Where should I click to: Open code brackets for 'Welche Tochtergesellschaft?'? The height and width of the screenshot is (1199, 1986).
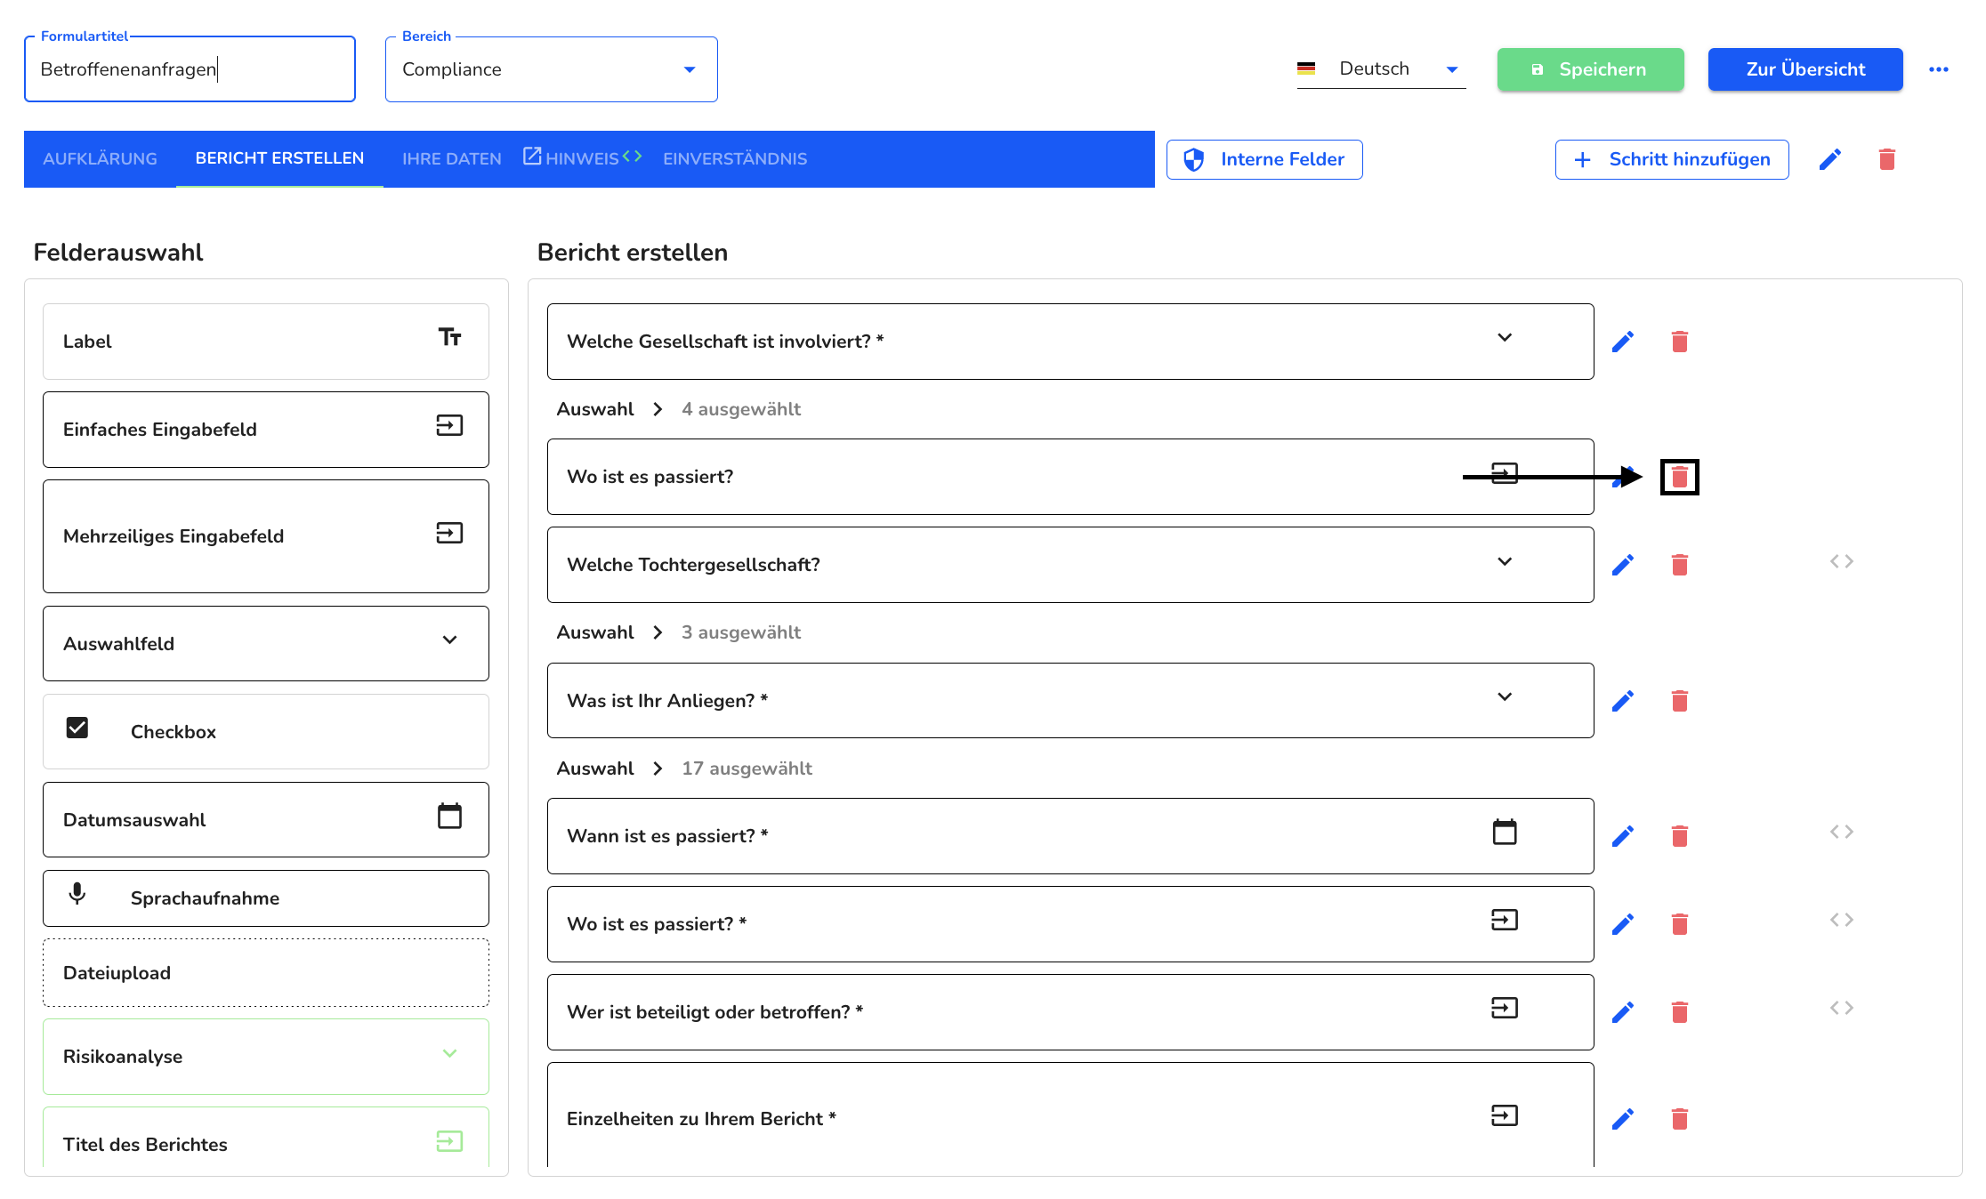pyautogui.click(x=1841, y=561)
